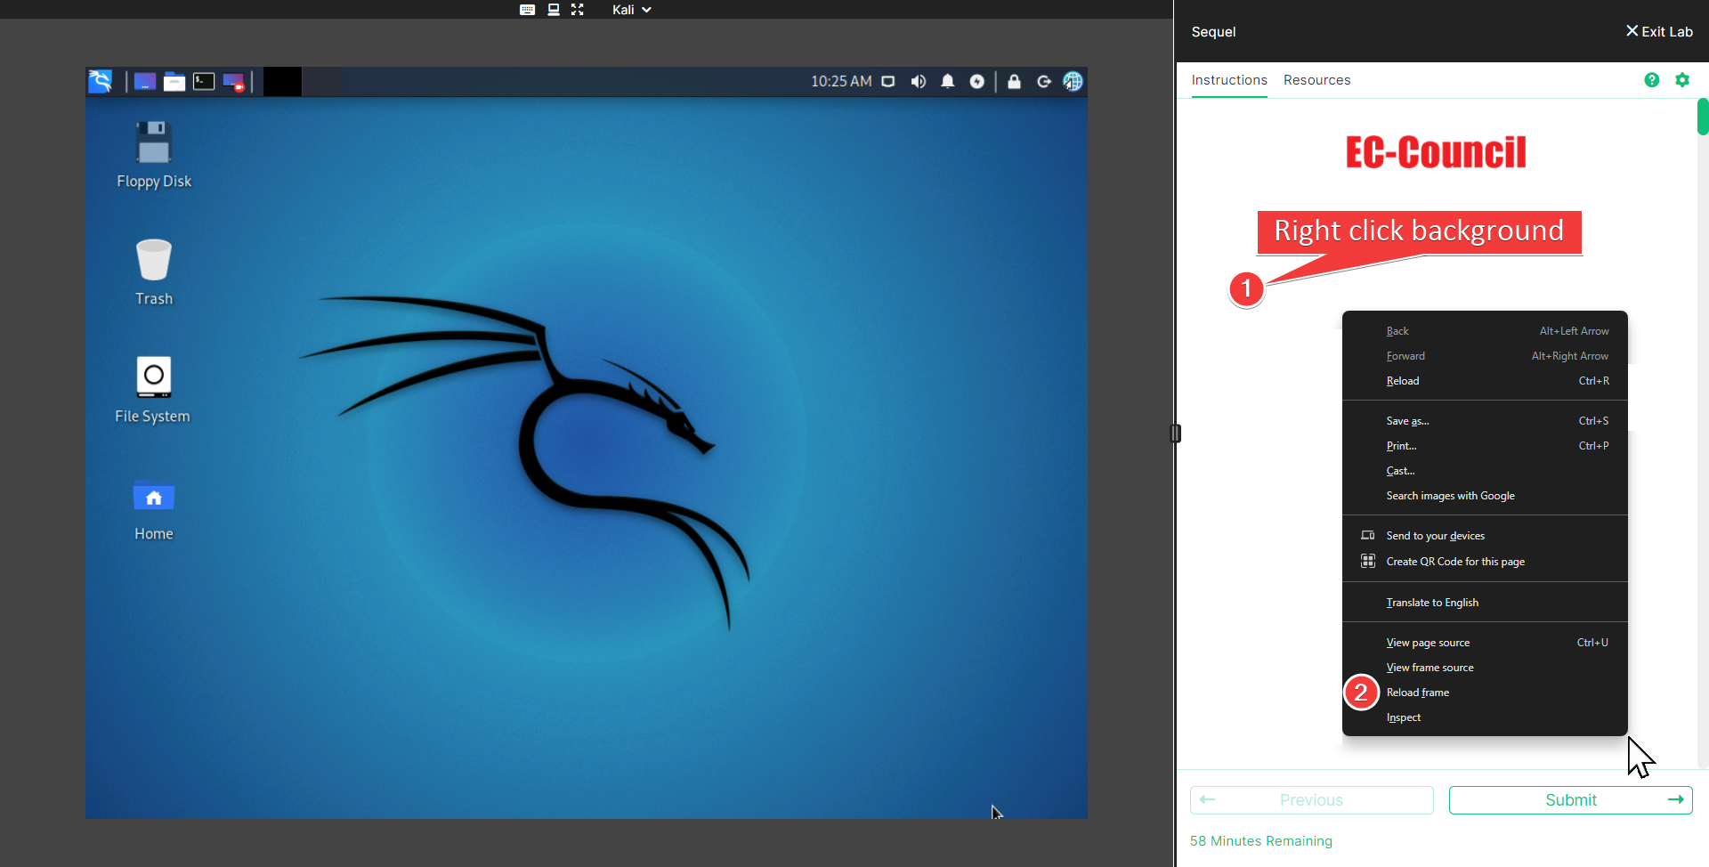The width and height of the screenshot is (1709, 867).
Task: Click the panel divider handle beside instructions
Action: point(1175,433)
